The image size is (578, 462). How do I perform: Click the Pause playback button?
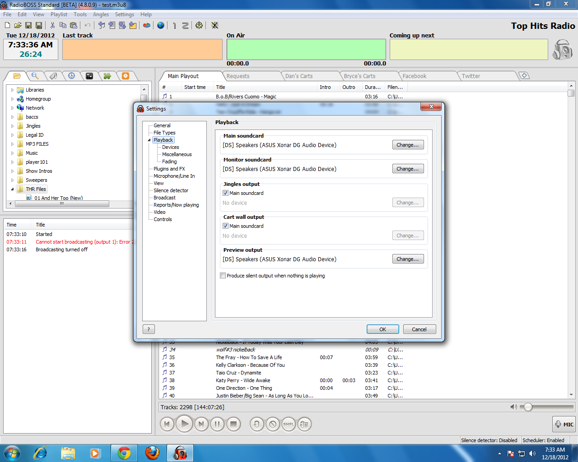pyautogui.click(x=217, y=424)
